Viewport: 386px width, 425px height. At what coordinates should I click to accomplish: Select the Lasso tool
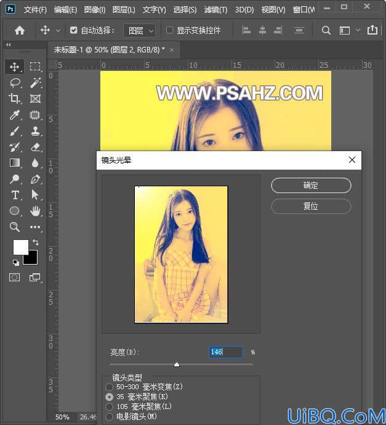pyautogui.click(x=15, y=83)
